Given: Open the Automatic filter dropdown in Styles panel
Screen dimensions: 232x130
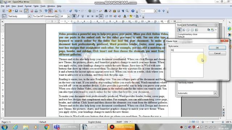Looking at the screenshot, I should [215, 93].
